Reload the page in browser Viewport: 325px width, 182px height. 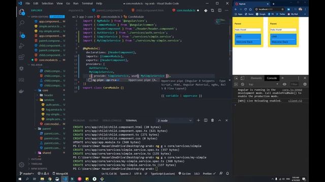point(245,9)
